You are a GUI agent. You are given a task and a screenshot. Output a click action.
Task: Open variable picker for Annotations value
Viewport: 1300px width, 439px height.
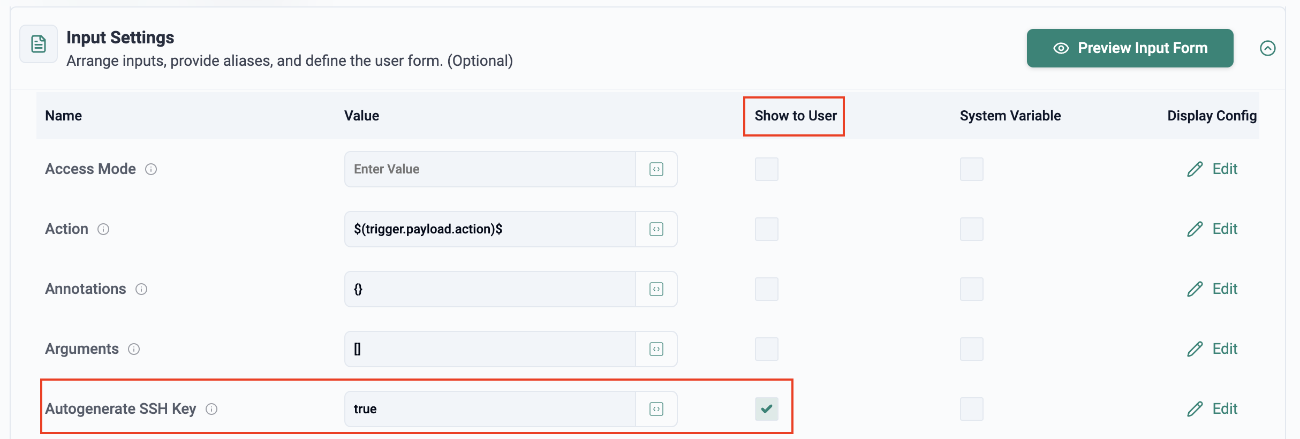[x=656, y=289]
